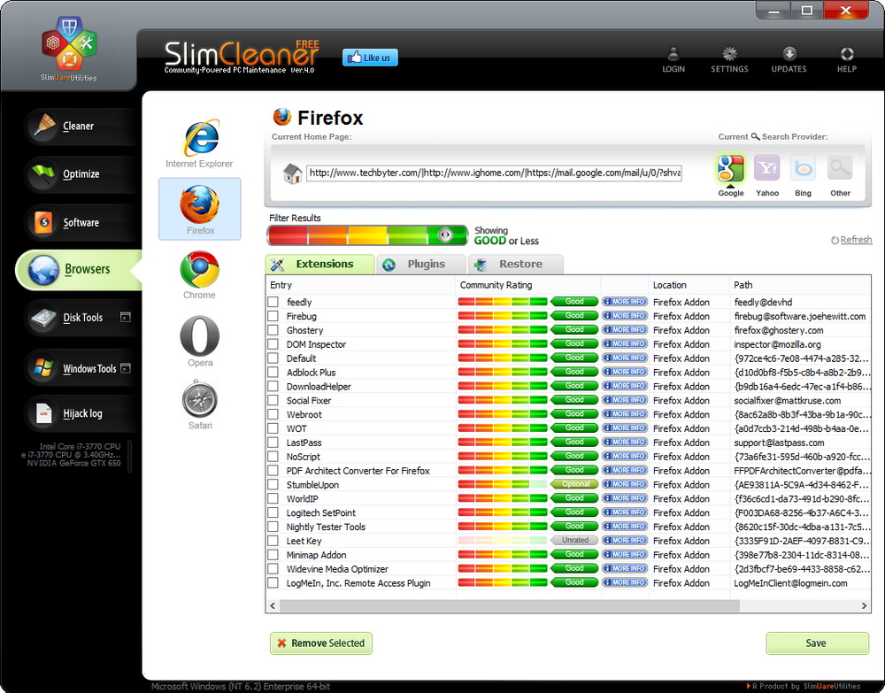Open the Settings gear

point(729,60)
